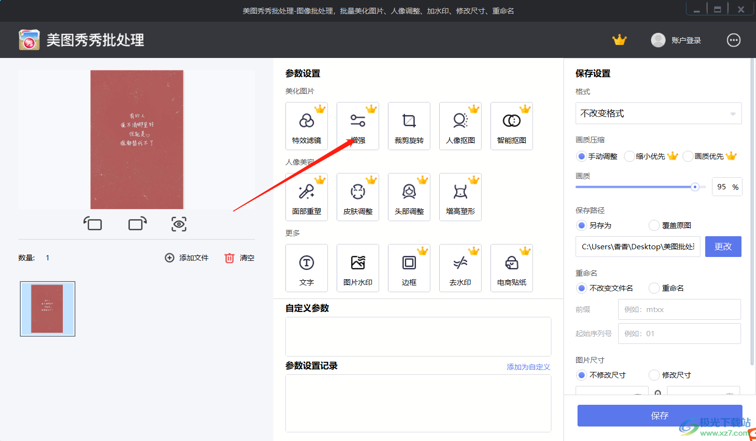Click 添加为自定义 link

click(528, 367)
